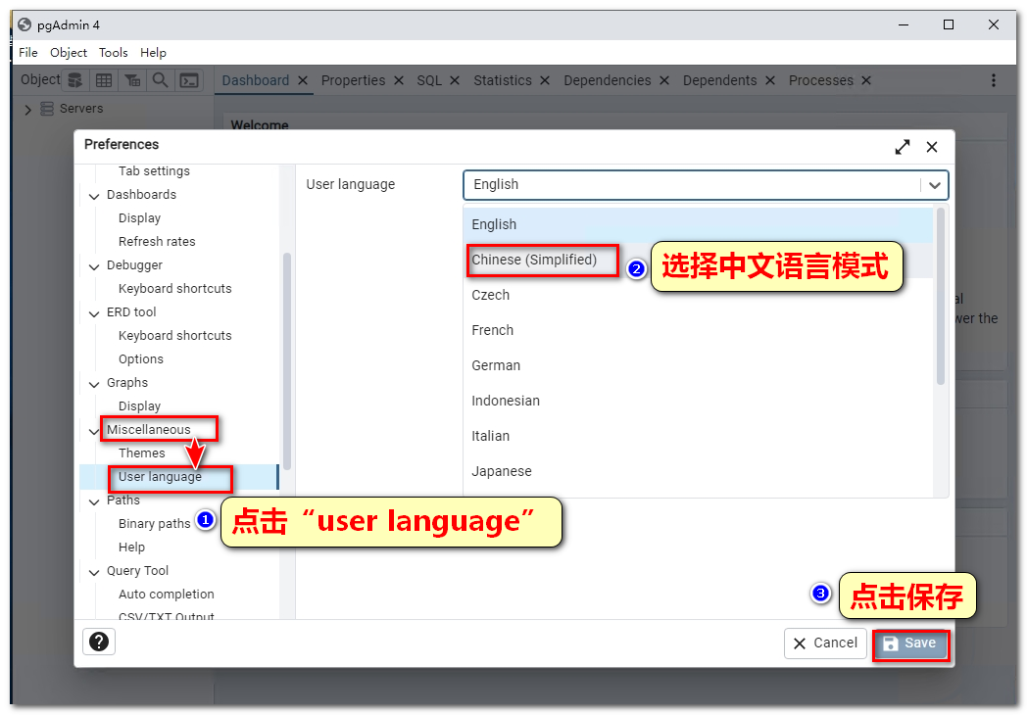Click the Save button
Viewport: 1027px width, 715px height.
pos(910,643)
